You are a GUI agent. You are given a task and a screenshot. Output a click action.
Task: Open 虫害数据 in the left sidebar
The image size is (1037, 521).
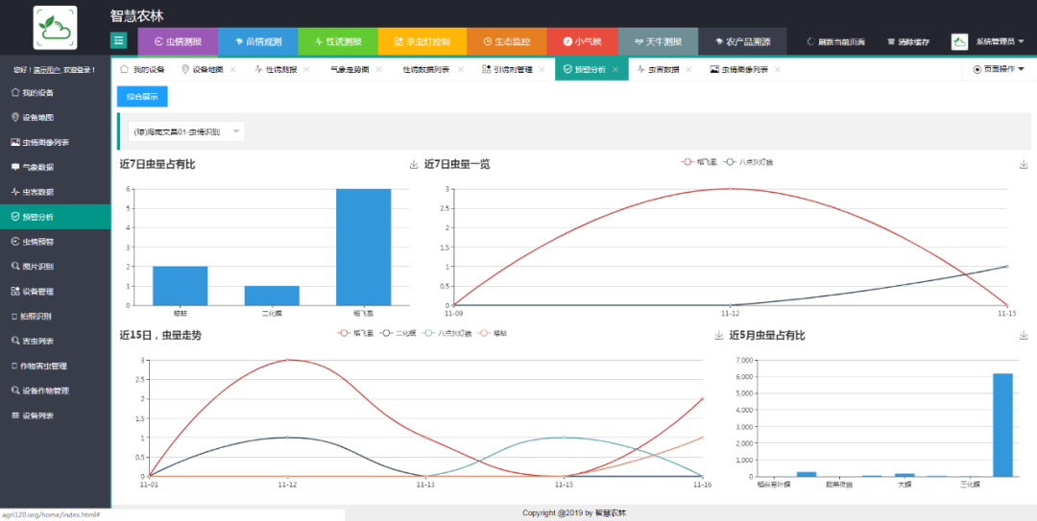pos(55,192)
